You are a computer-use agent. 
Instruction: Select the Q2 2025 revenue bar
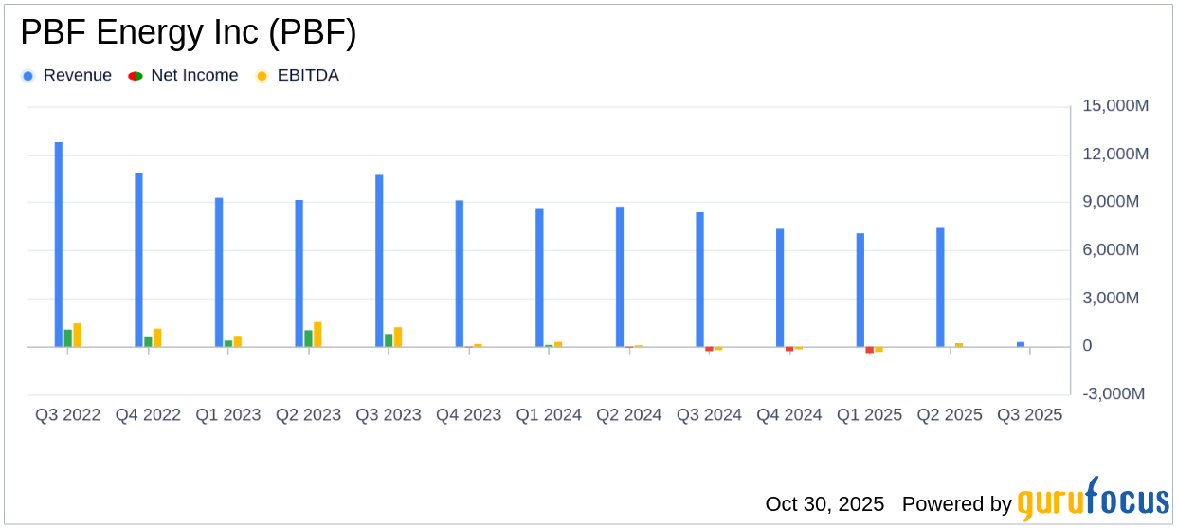point(940,286)
